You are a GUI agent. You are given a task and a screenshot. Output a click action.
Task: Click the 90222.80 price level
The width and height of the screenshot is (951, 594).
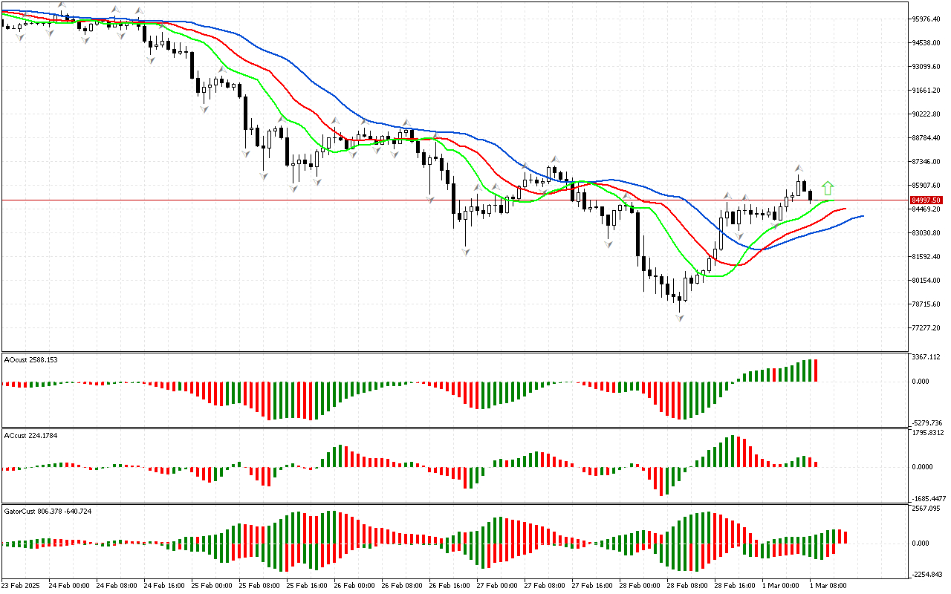(927, 114)
